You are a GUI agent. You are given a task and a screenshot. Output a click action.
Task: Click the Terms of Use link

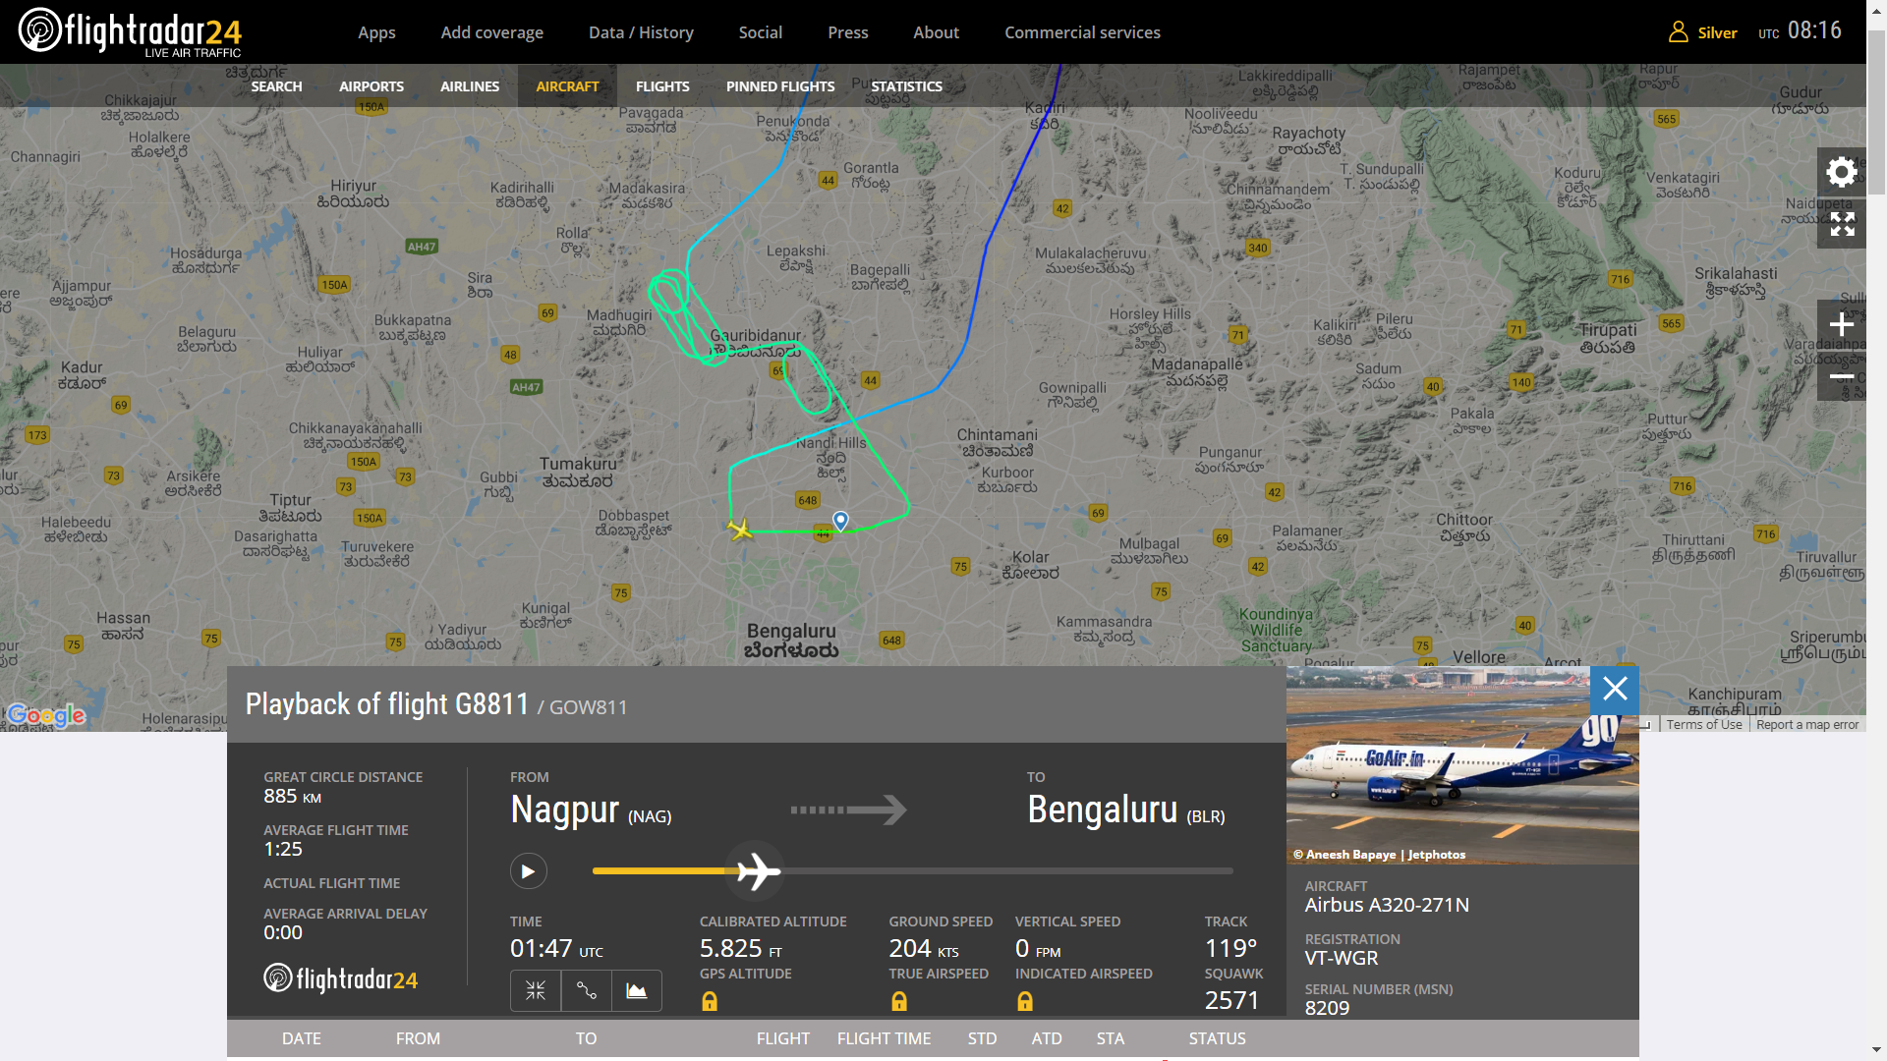click(1703, 725)
